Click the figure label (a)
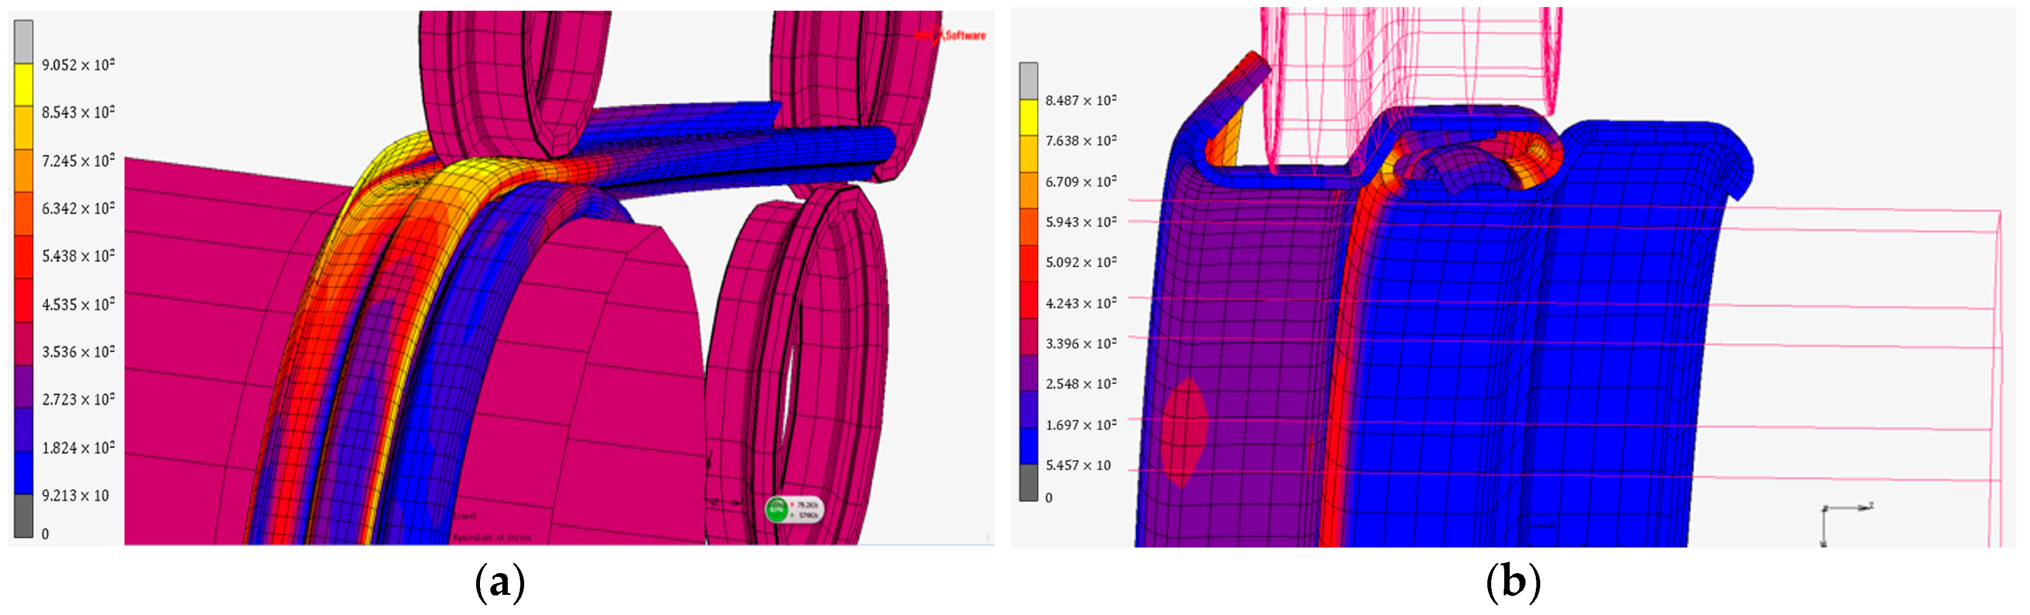The image size is (2030, 615). click(x=500, y=583)
